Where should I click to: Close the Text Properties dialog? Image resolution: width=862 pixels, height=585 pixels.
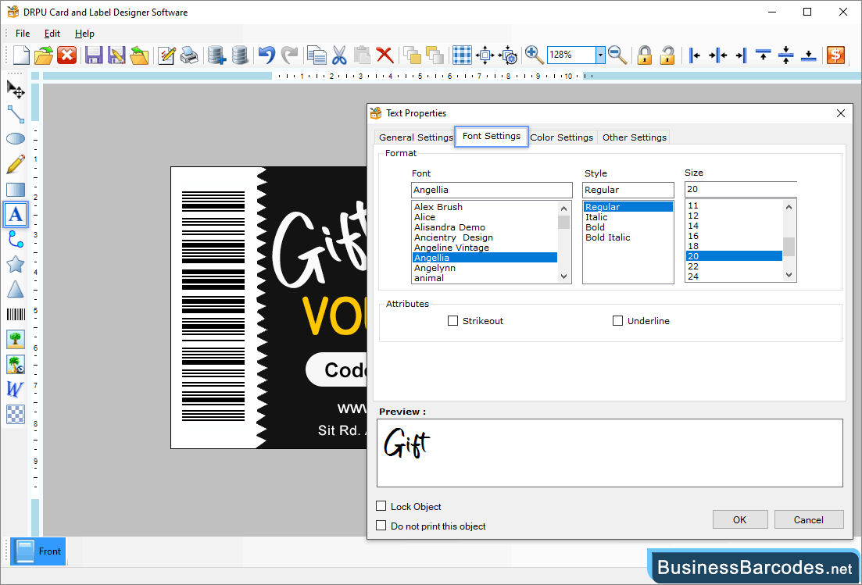[x=841, y=113]
